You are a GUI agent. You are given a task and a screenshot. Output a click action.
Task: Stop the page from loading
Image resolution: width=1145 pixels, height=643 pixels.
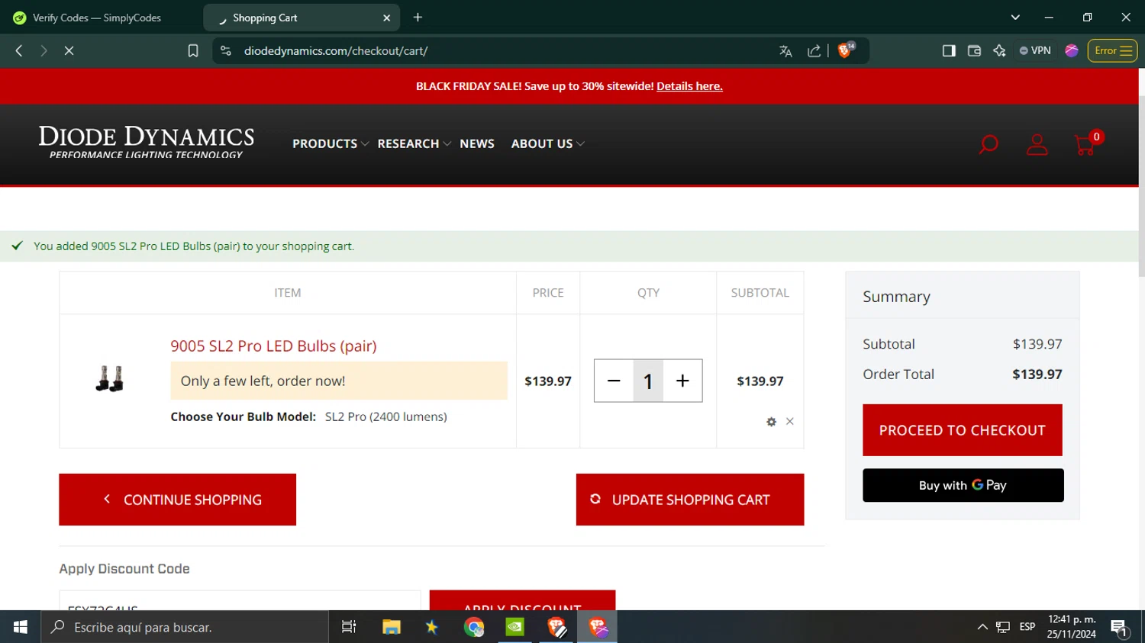[x=69, y=51]
